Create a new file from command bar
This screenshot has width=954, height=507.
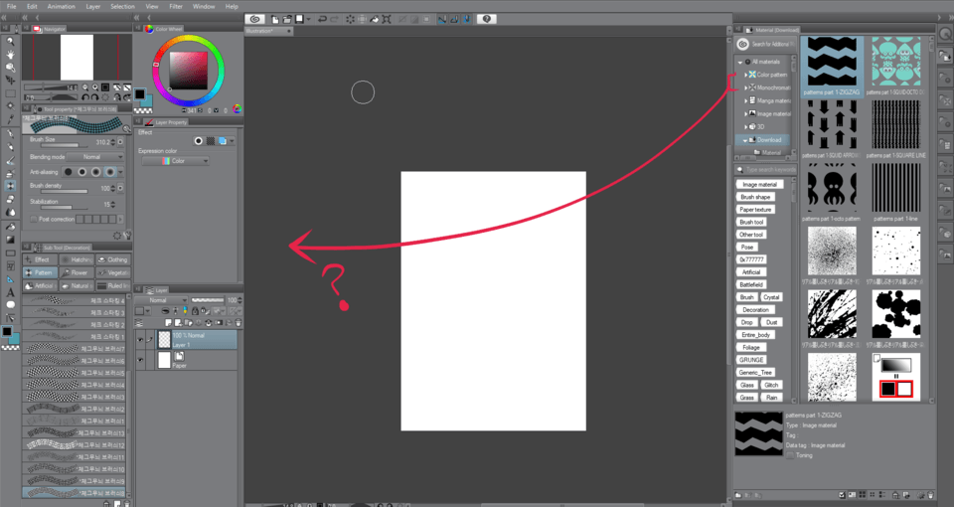tap(275, 19)
